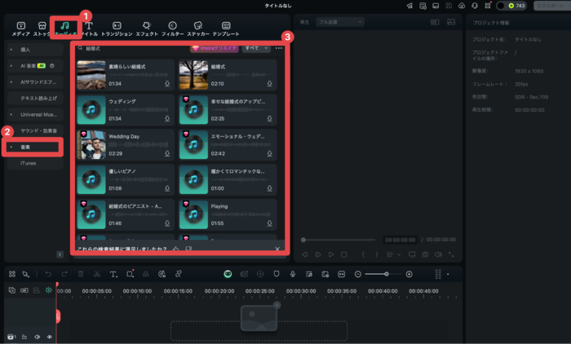Click the timeline zoom slider handle
This screenshot has height=344, width=571.
[x=386, y=275]
